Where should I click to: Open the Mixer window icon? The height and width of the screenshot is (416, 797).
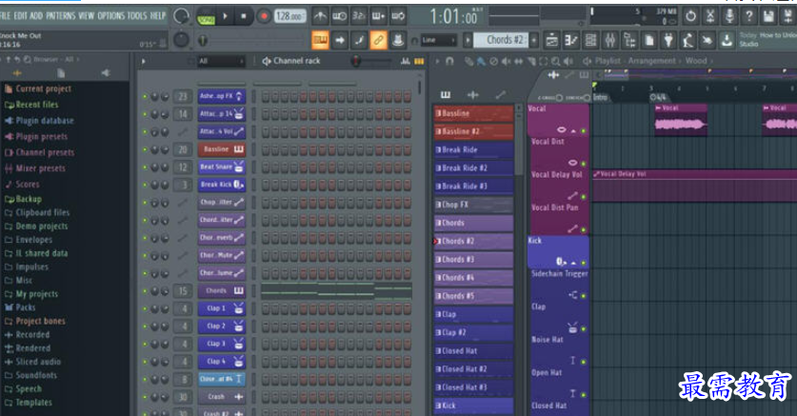pos(610,40)
